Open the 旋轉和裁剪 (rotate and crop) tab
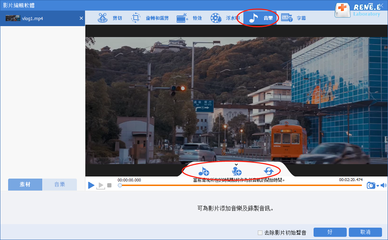The width and height of the screenshot is (388, 240). 150,18
